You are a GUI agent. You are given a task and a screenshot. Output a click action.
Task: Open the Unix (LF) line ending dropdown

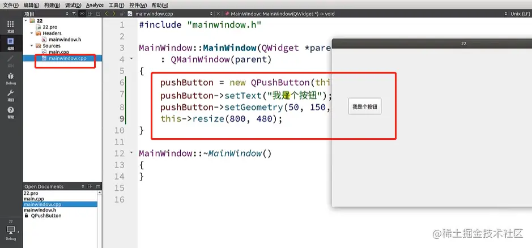click(520, 14)
